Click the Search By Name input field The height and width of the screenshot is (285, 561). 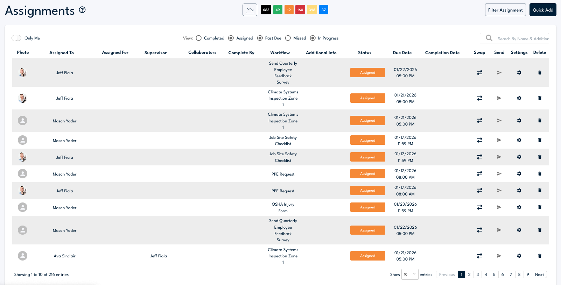pyautogui.click(x=523, y=39)
